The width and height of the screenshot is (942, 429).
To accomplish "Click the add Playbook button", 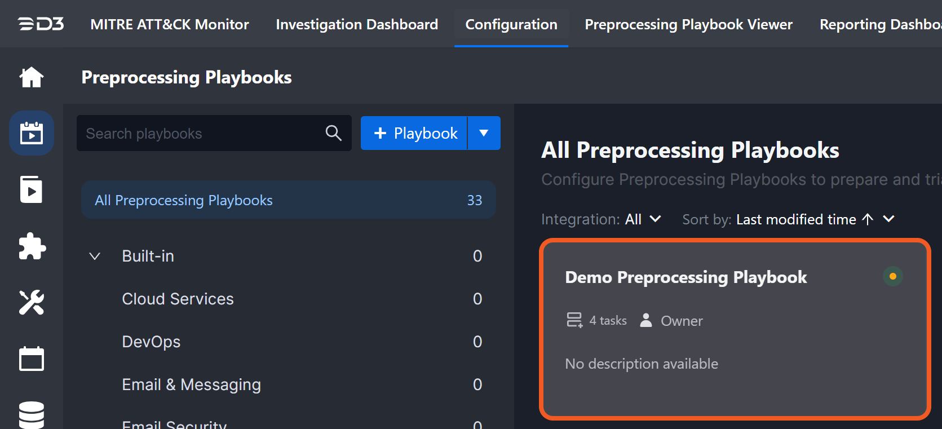I will coord(414,133).
